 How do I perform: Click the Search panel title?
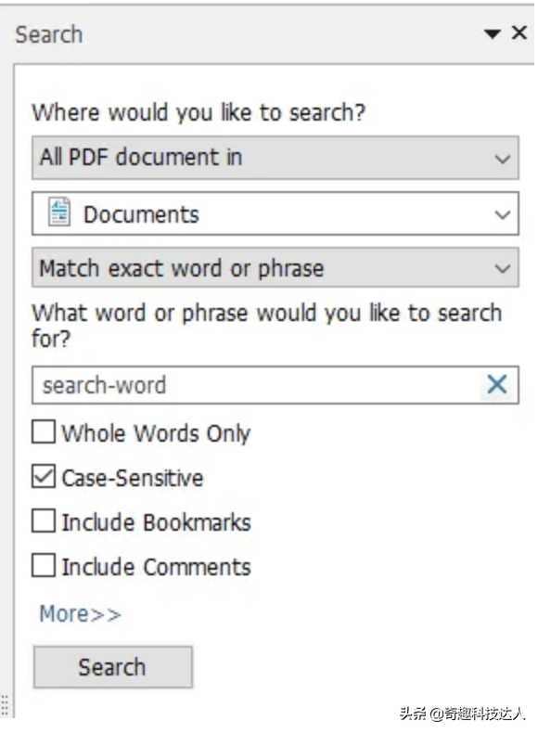[x=49, y=34]
